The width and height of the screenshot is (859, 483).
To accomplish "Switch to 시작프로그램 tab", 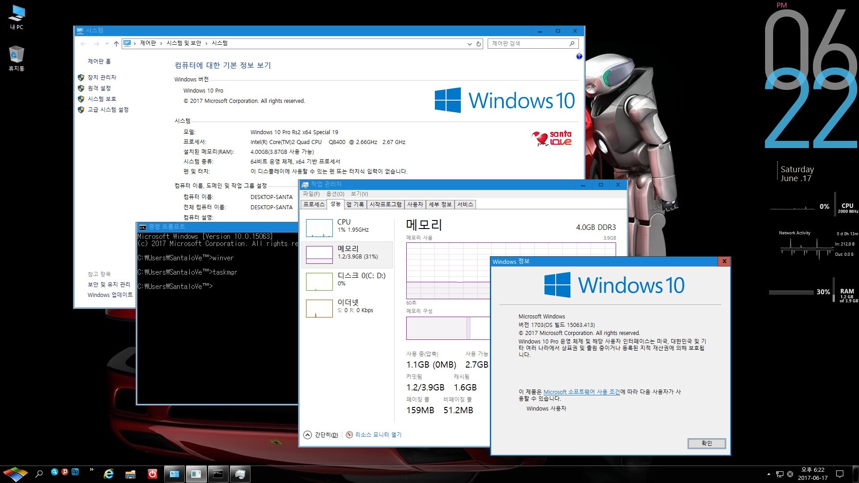I will (x=385, y=204).
